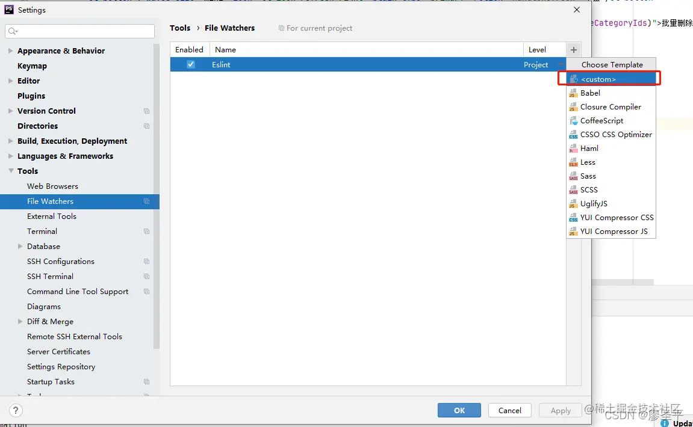
Task: Uncheck the Eslint watcher Enabled checkbox
Action: pos(190,64)
